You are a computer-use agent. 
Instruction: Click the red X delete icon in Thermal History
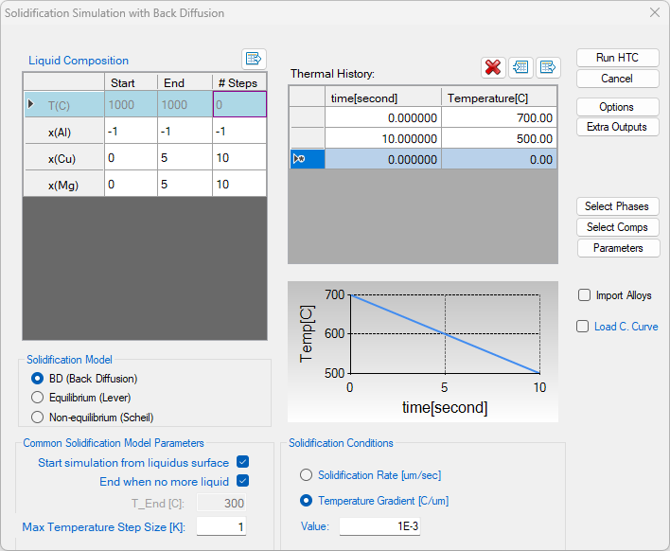tap(493, 66)
